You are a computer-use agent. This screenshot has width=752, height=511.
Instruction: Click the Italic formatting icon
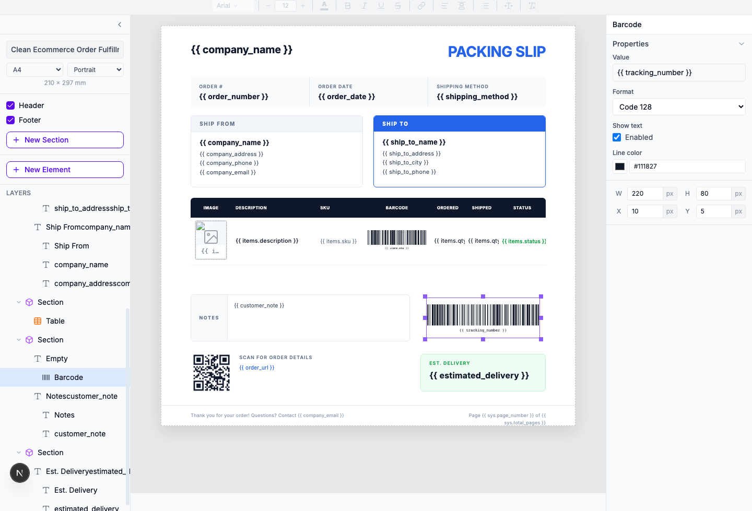(x=365, y=6)
